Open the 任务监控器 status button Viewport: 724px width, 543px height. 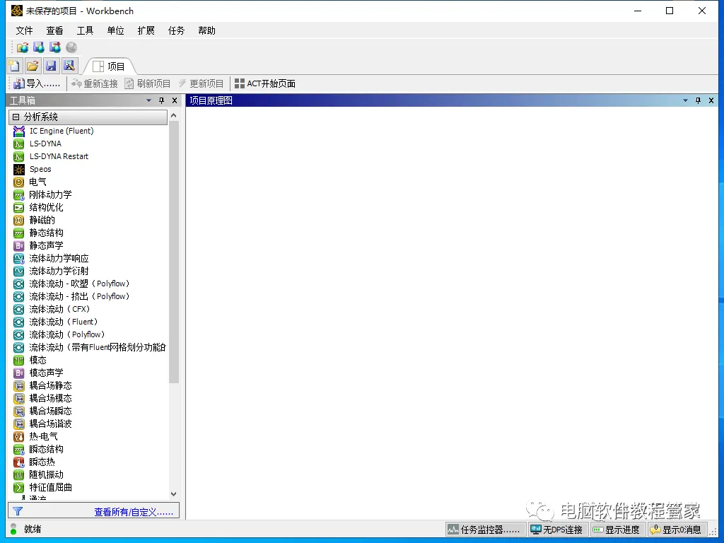pos(486,530)
